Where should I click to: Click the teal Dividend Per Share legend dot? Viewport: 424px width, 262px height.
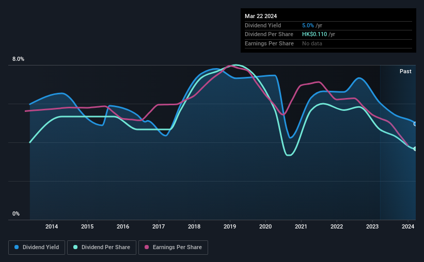[x=75, y=247]
